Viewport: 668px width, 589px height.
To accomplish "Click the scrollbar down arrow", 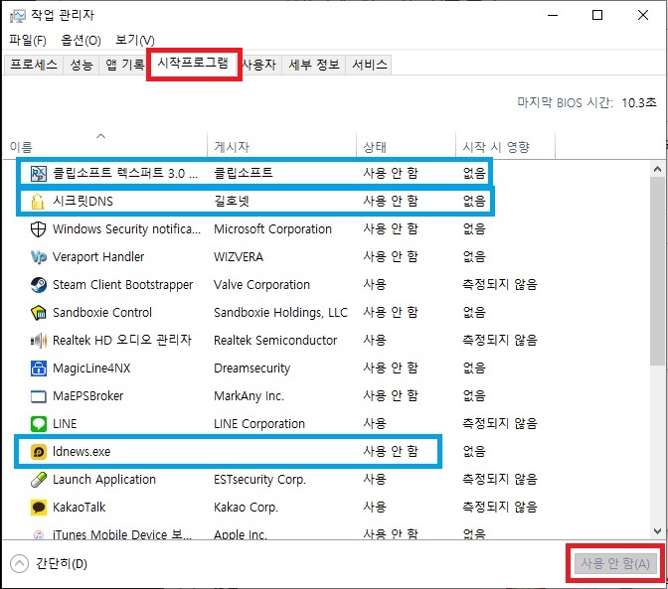I will [657, 530].
